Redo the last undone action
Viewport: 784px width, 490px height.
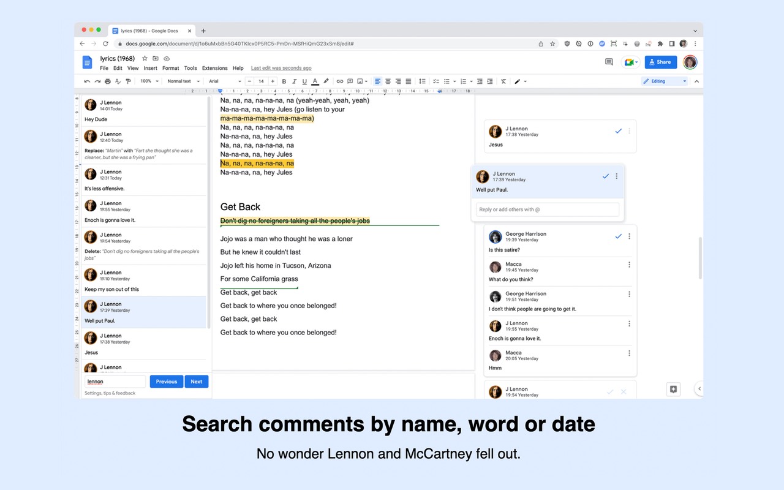pos(97,81)
